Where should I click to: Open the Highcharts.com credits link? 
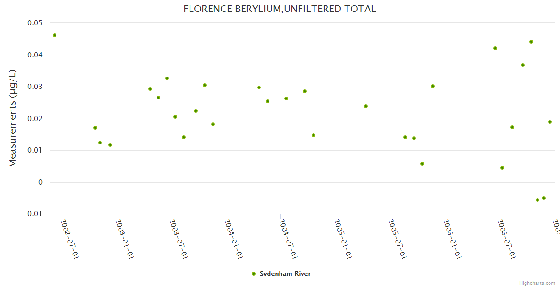pyautogui.click(x=538, y=283)
